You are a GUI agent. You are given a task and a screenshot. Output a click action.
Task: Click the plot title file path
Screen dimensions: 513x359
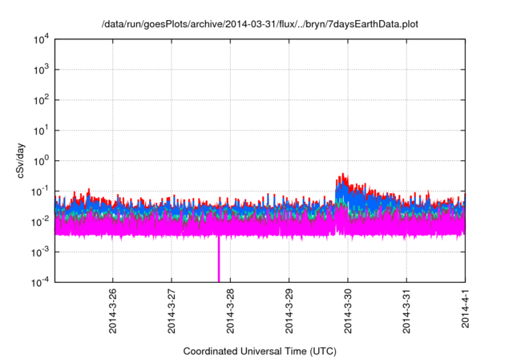pos(260,24)
